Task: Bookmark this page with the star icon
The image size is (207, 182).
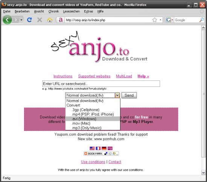Action: 154,20
